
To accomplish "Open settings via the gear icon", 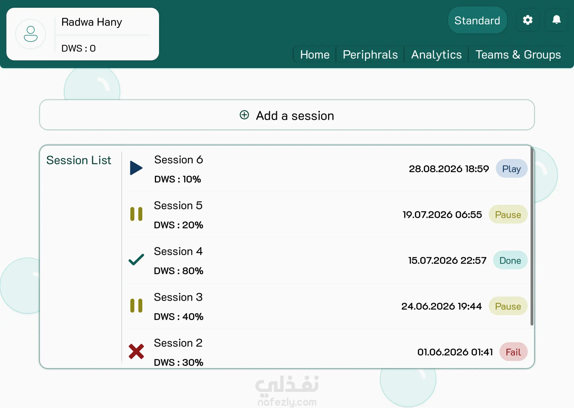I will point(528,20).
